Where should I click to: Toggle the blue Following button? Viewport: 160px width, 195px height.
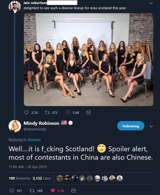pos(131,126)
